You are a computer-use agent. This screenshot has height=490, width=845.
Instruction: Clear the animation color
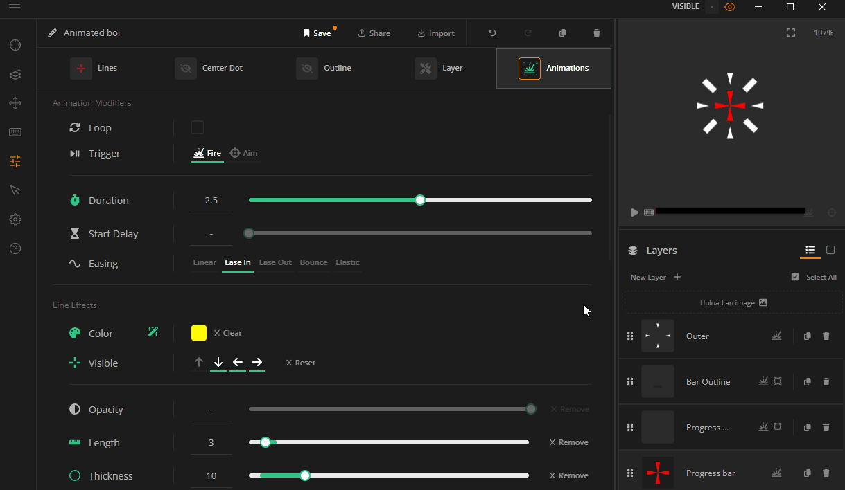(227, 333)
